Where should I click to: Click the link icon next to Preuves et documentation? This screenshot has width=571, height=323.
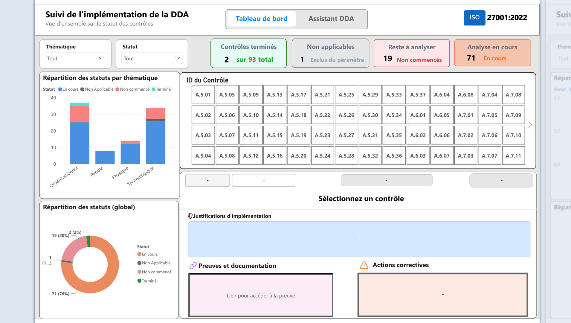click(x=193, y=266)
